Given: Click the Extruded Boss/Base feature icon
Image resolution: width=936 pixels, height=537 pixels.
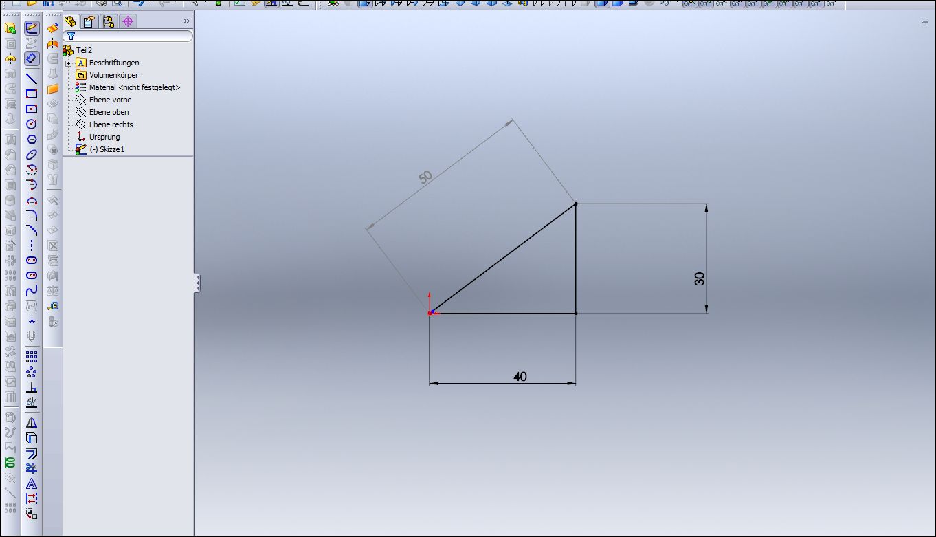Looking at the screenshot, I should 10,28.
